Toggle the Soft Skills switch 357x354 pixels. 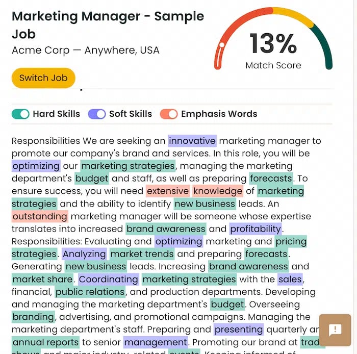[x=97, y=114]
